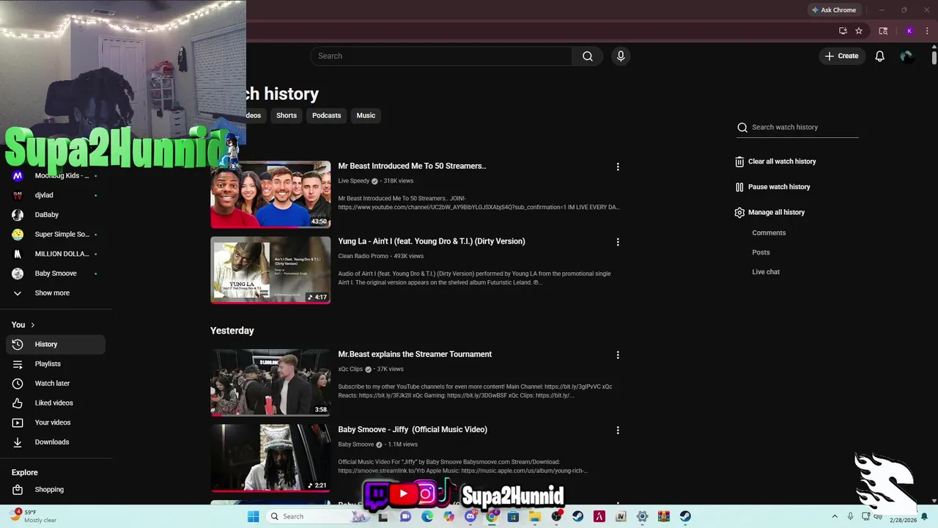Filter history by Music
This screenshot has height=528, width=938.
tap(366, 115)
